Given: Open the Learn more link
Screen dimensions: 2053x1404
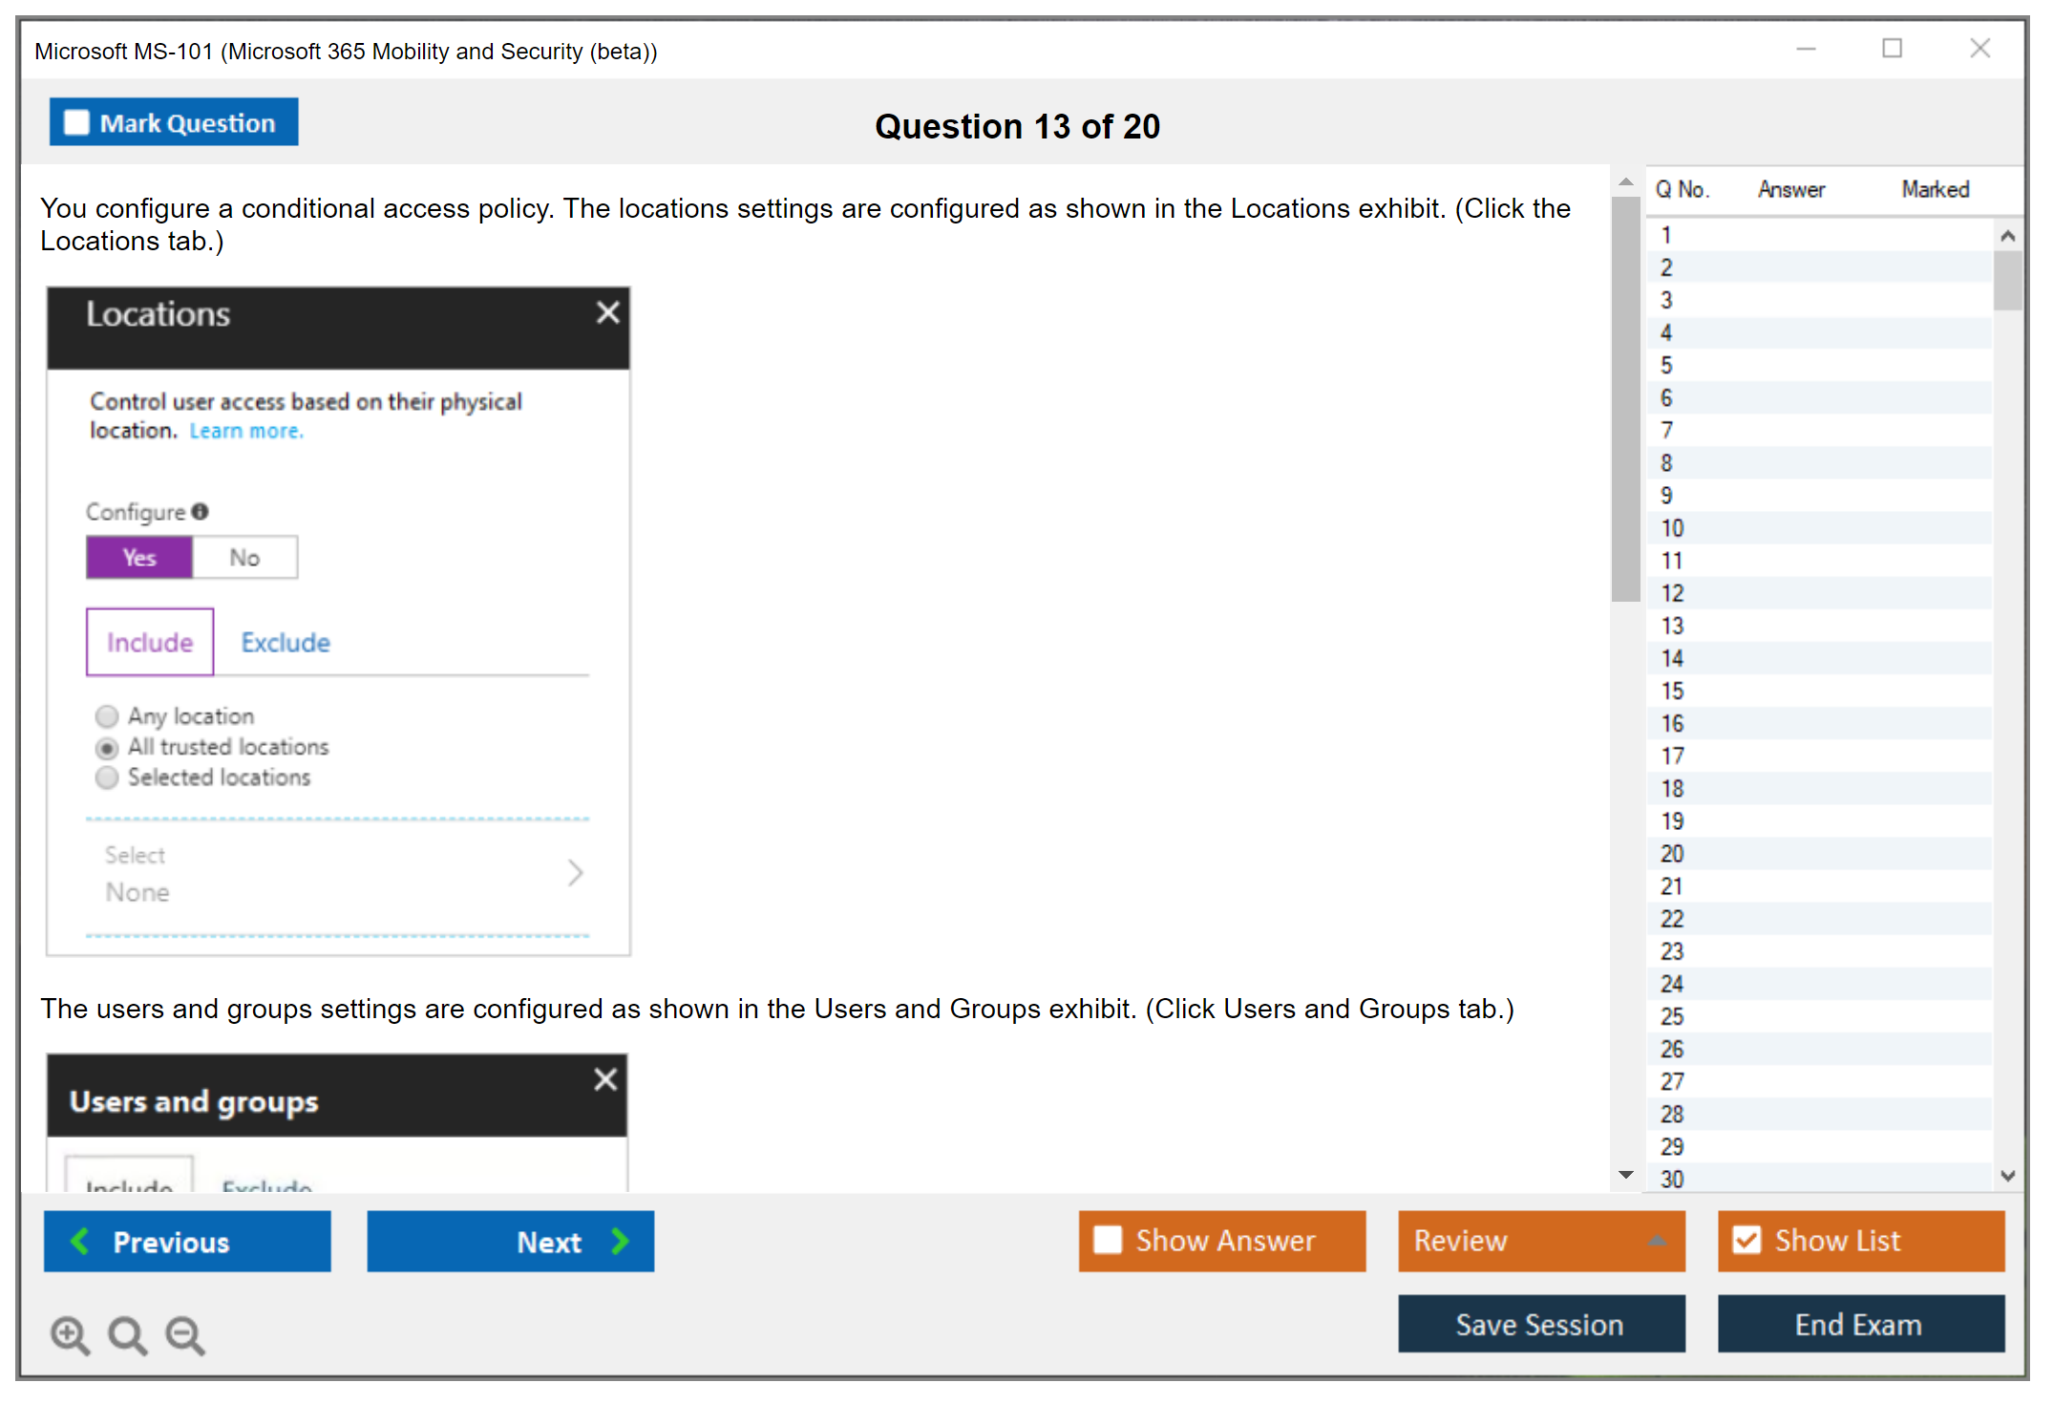Looking at the screenshot, I should pos(246,432).
